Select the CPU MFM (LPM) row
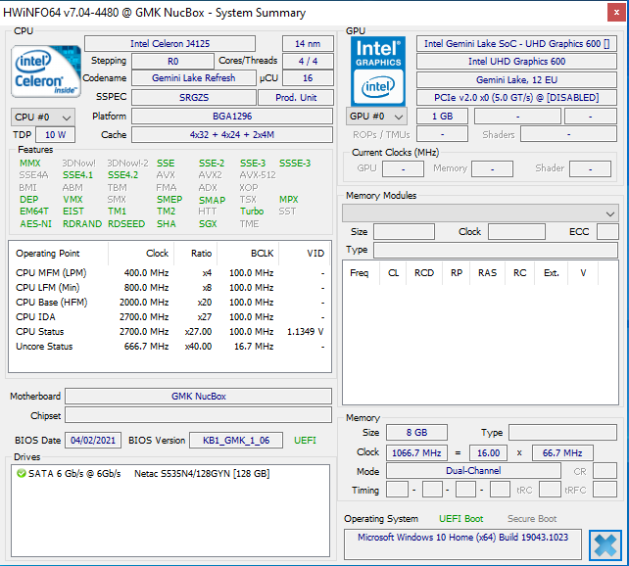The width and height of the screenshot is (629, 566). [170, 273]
